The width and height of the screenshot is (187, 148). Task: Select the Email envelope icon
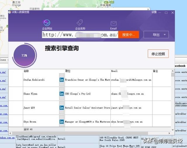[x=113, y=23]
